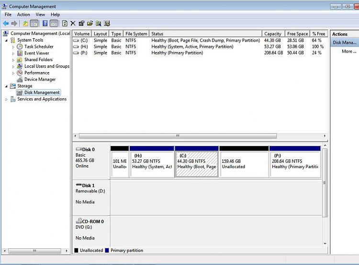This screenshot has width=359, height=265.
Task: Expand the Task Scheduler node
Action: 13,47
